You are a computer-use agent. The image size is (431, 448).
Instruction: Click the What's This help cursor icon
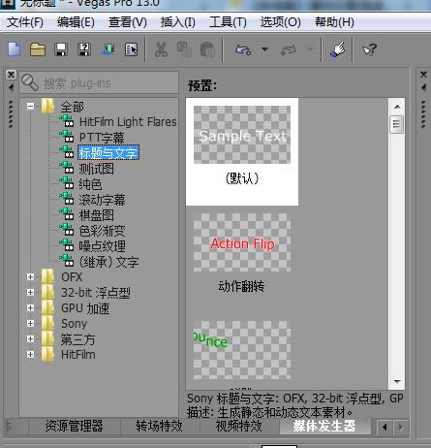click(x=369, y=49)
